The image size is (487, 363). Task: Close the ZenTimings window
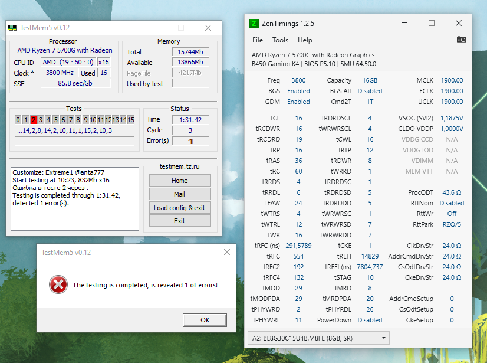459,23
